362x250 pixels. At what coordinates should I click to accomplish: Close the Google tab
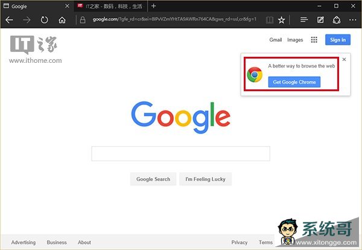67,6
